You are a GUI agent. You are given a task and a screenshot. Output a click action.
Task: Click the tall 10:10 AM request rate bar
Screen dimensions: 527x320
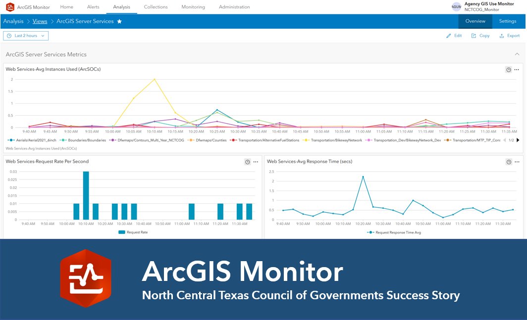[86, 195]
